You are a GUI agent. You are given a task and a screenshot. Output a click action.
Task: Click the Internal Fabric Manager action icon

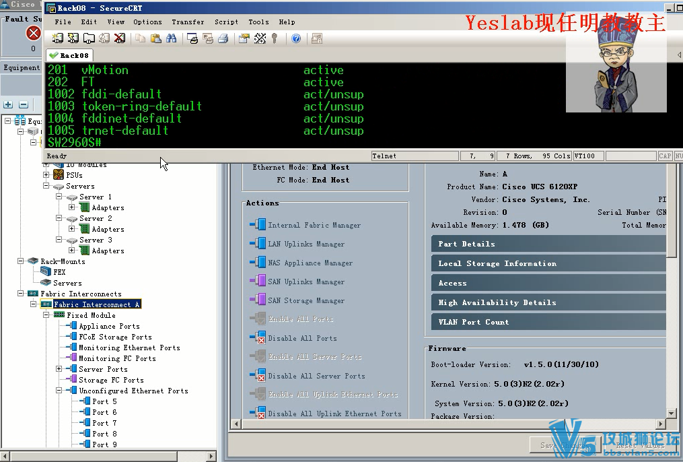pyautogui.click(x=258, y=224)
